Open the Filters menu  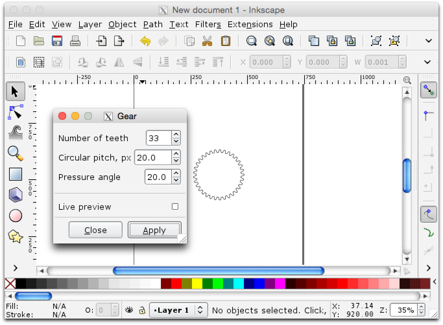[x=208, y=25]
